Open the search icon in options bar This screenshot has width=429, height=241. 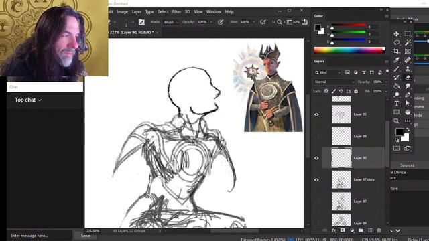280,22
